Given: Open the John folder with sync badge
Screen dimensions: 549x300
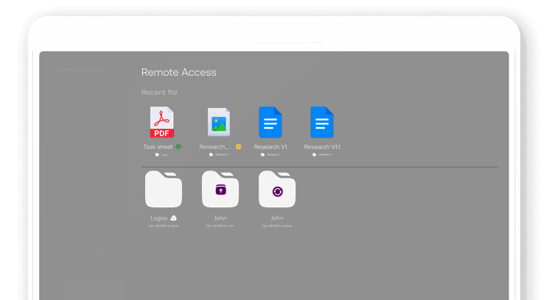Looking at the screenshot, I should [277, 189].
